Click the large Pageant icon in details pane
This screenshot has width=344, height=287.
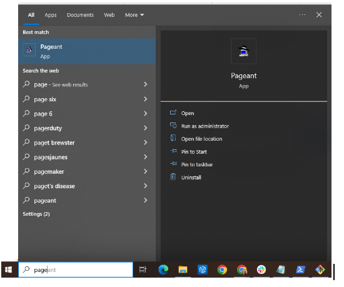point(243,51)
